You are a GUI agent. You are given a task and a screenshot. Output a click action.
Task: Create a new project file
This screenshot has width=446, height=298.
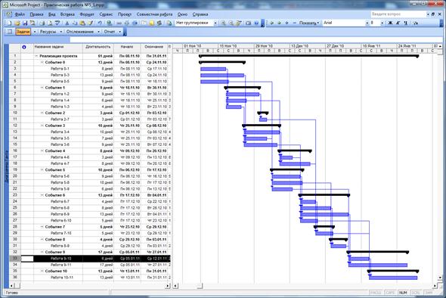coord(9,23)
